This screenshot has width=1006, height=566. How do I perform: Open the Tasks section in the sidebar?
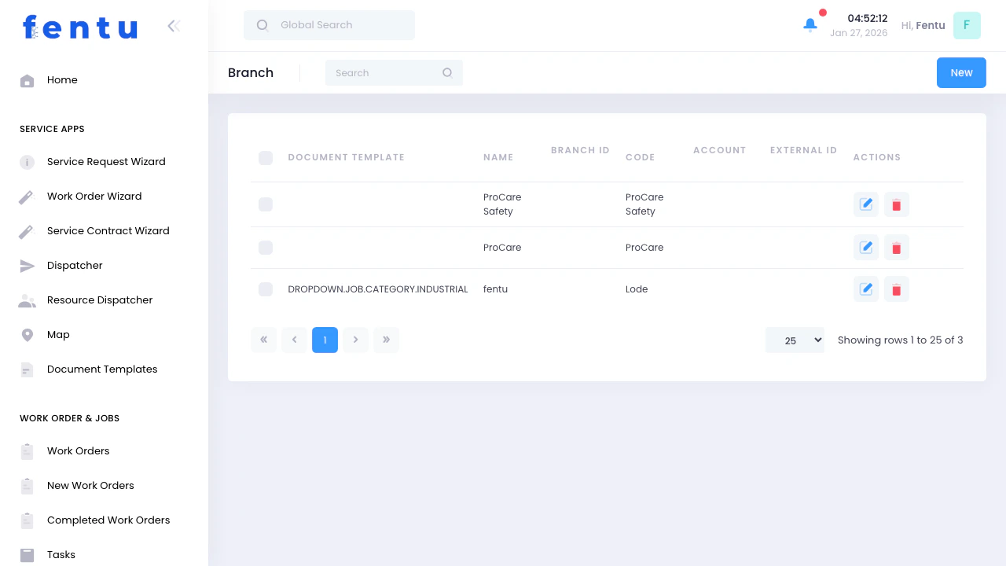pos(61,554)
